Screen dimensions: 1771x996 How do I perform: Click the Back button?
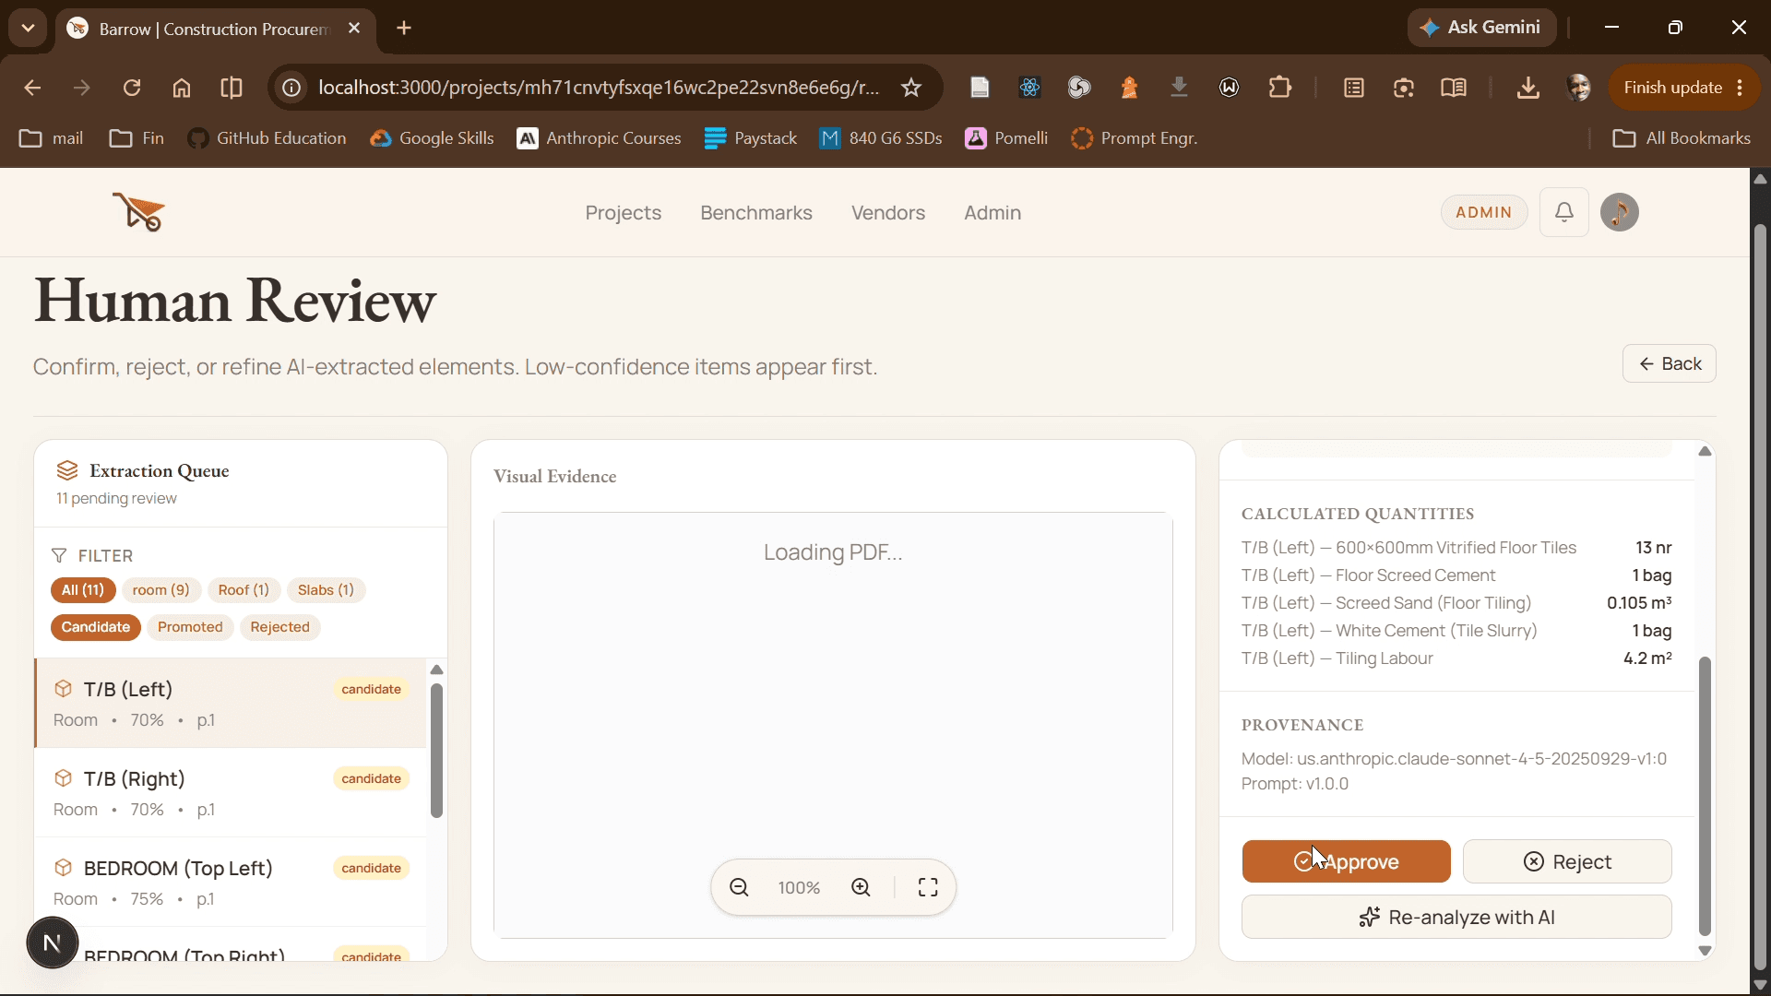point(1670,363)
